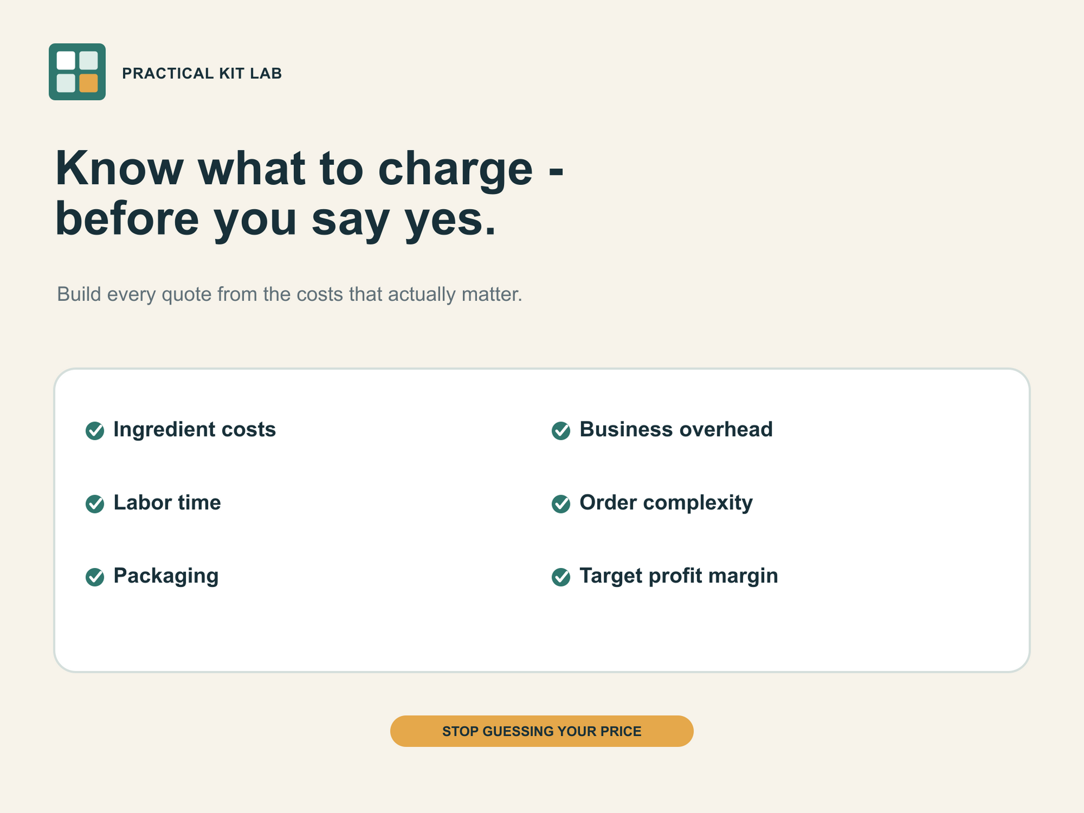Click the Know what to charge headline
The height and width of the screenshot is (813, 1084).
pos(310,168)
